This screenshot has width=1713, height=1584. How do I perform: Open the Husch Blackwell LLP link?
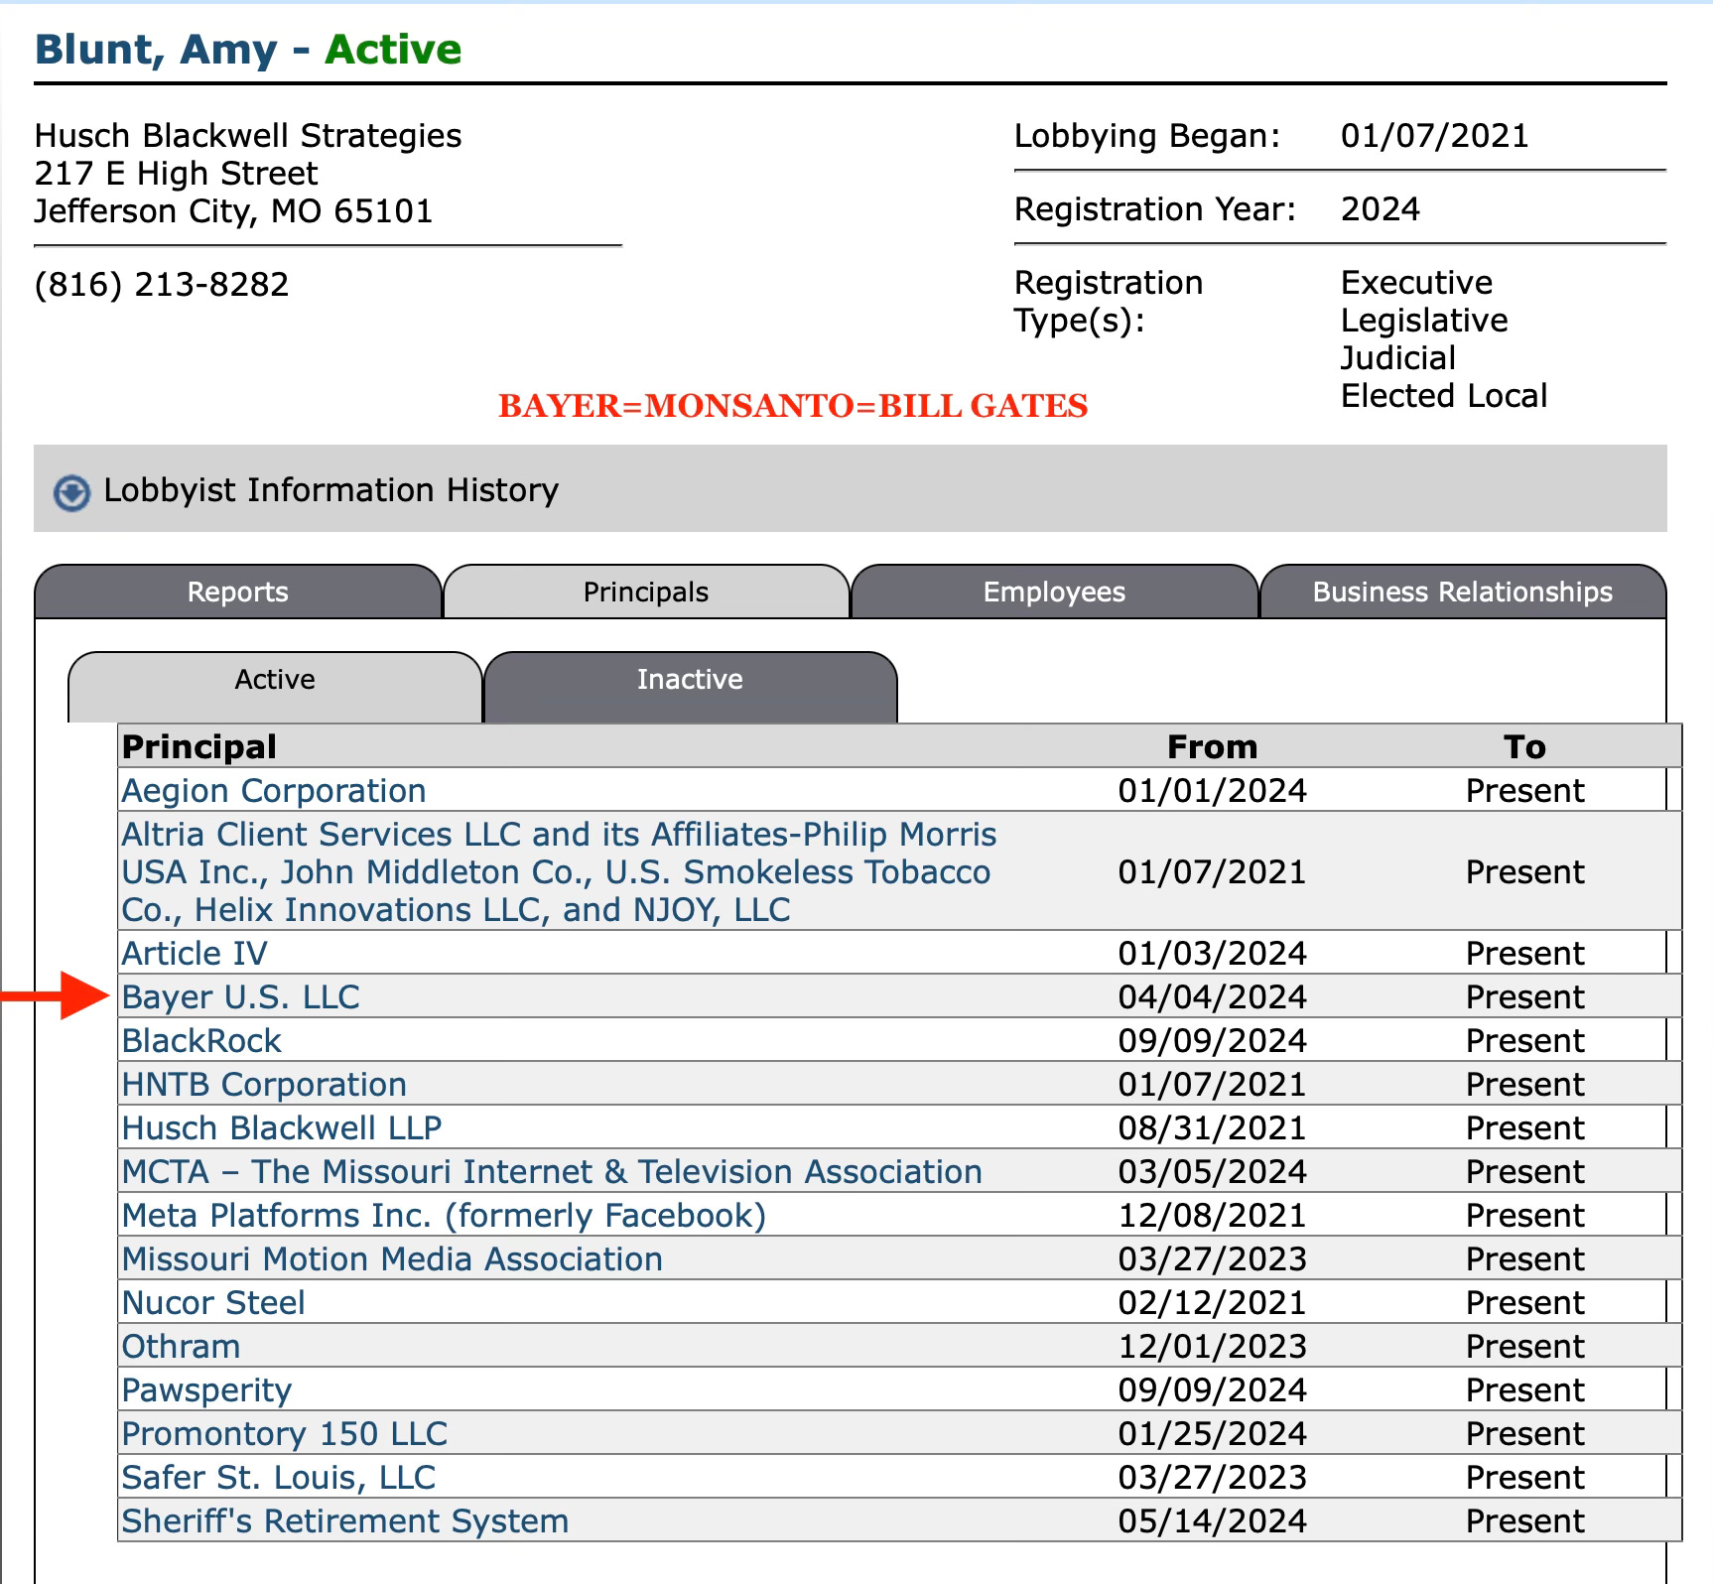[x=282, y=1128]
